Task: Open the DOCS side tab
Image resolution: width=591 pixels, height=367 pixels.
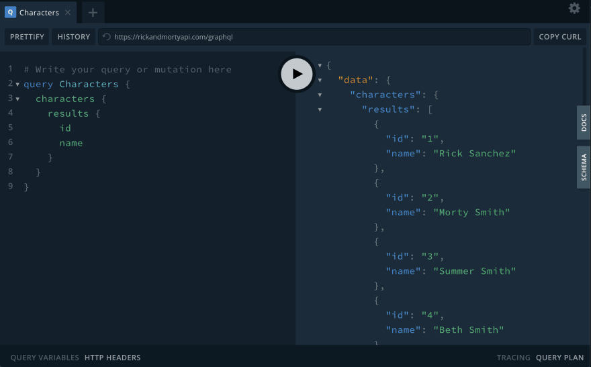Action: pos(584,123)
